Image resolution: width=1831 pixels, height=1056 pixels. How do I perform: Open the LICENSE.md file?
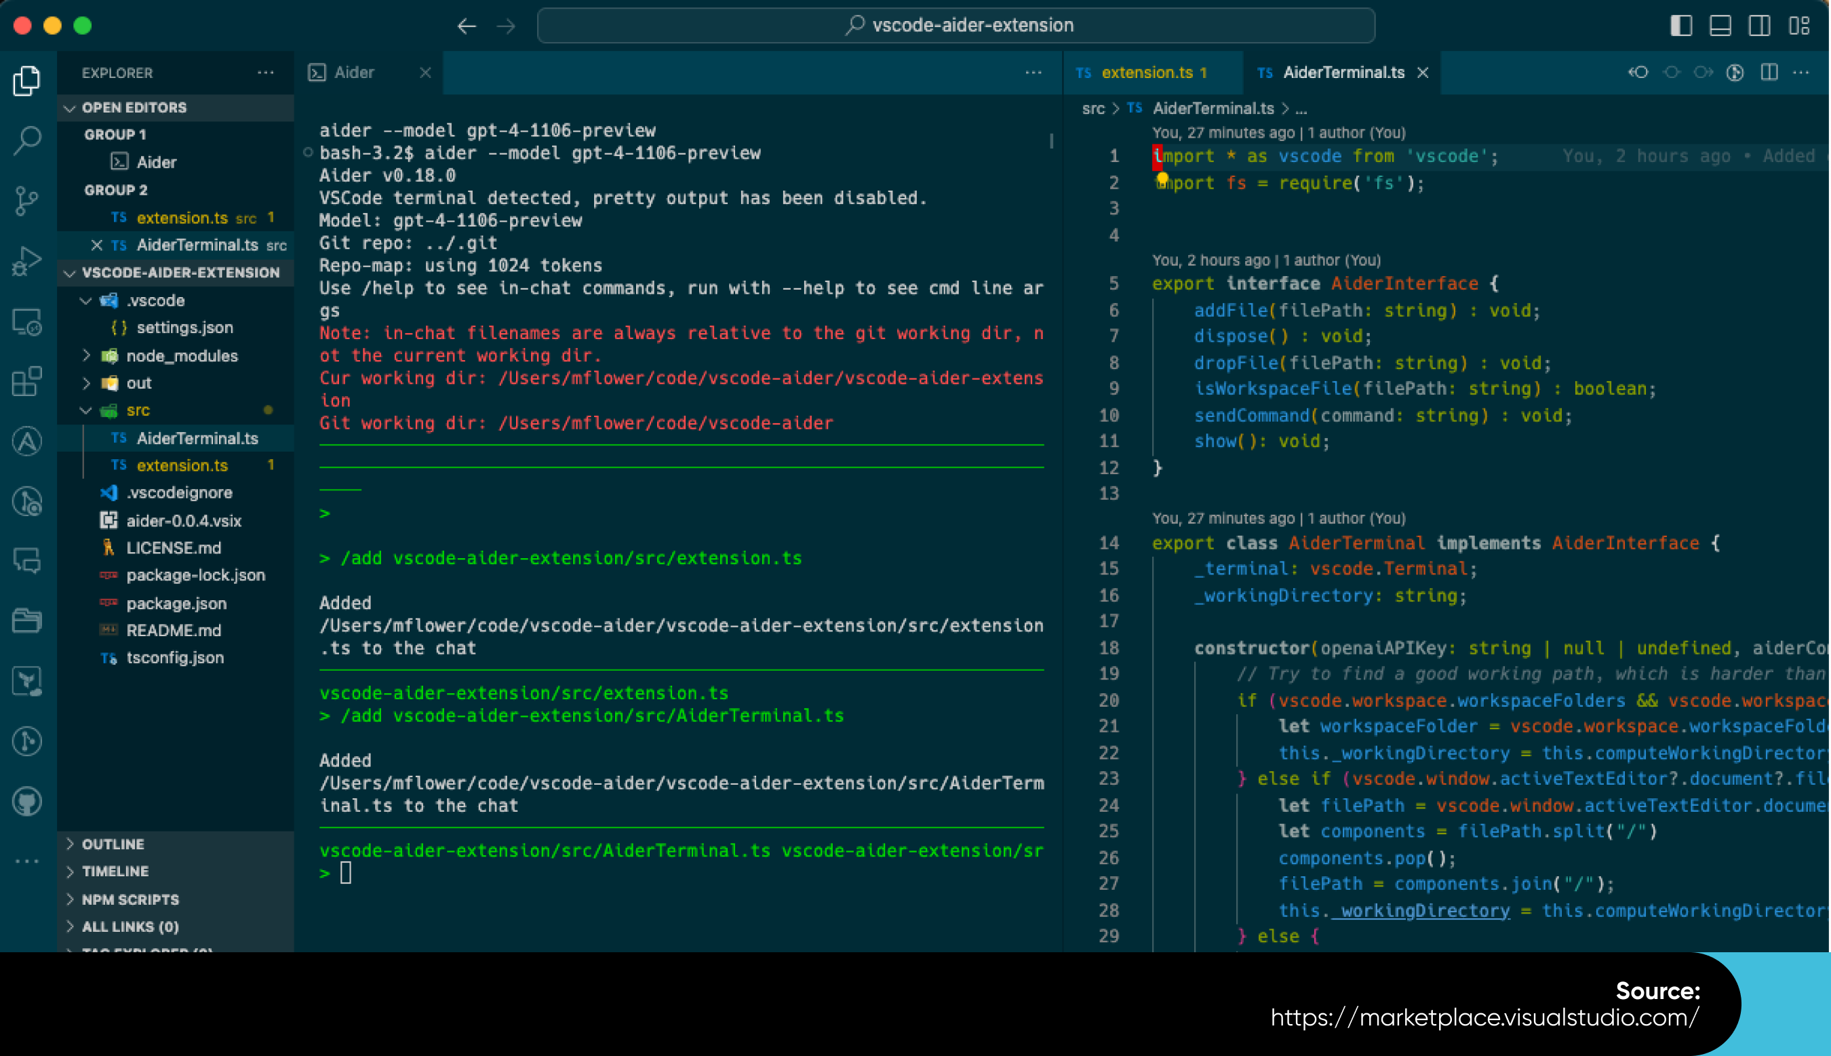point(176,548)
